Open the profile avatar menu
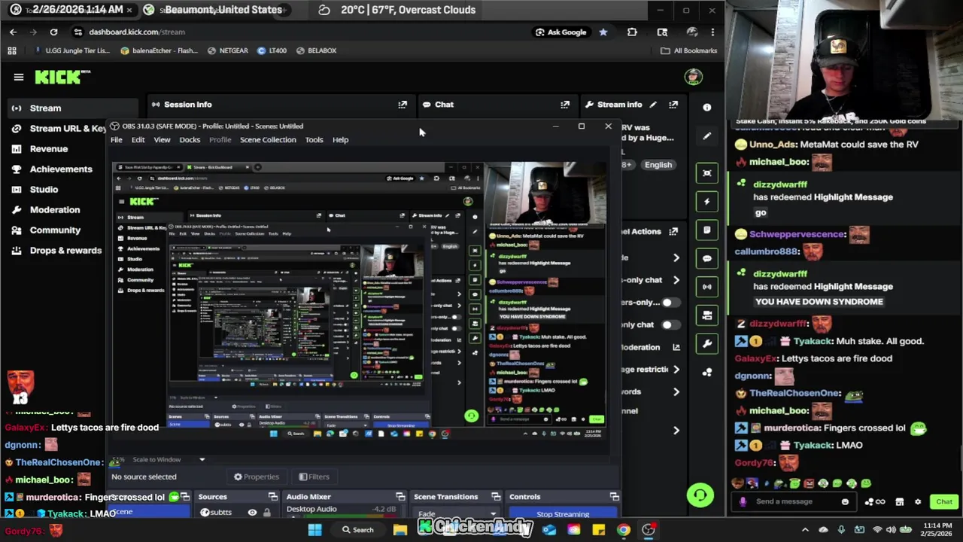963x542 pixels. click(x=694, y=77)
